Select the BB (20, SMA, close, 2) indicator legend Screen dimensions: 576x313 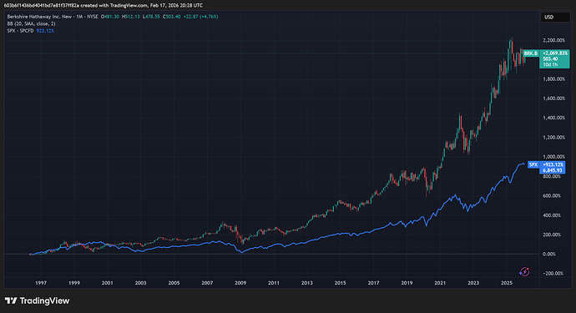tap(31, 23)
